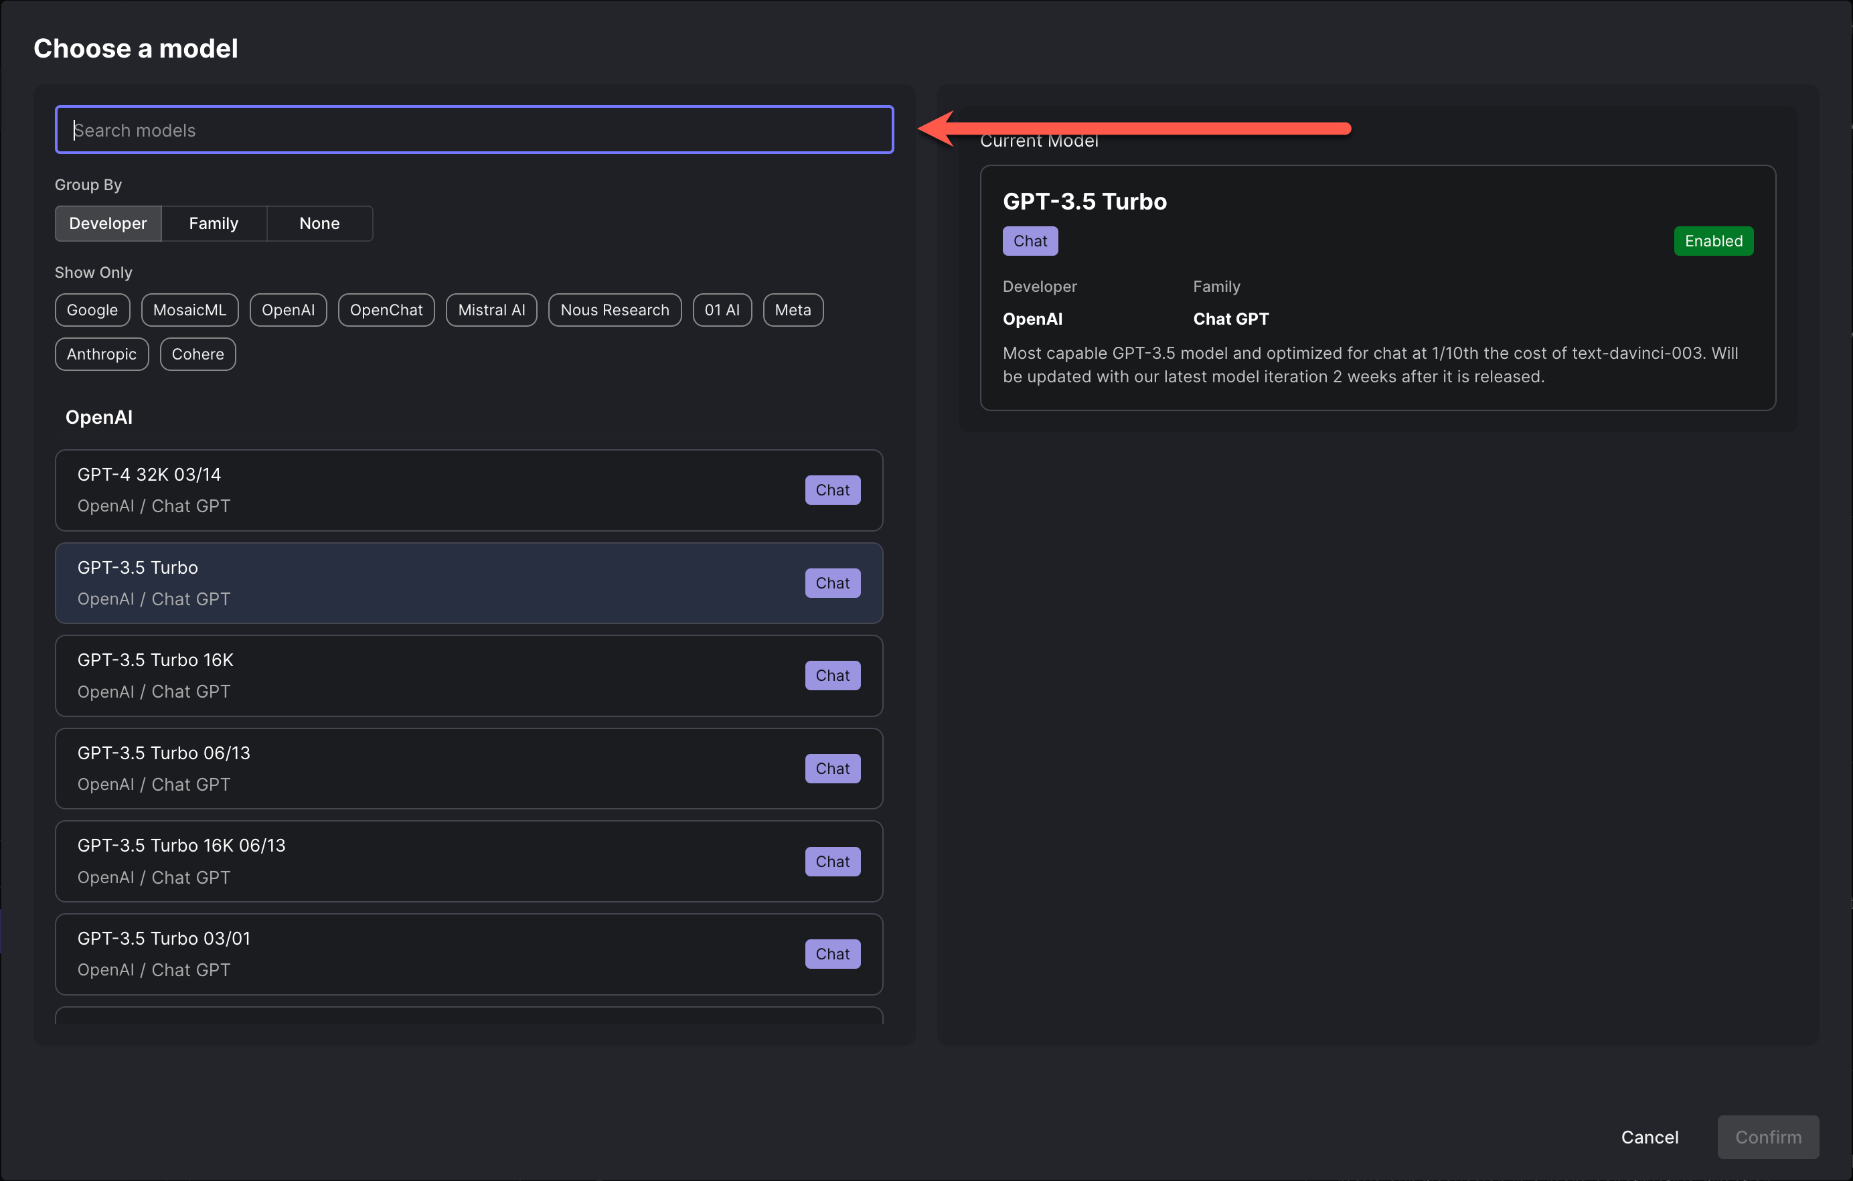Click the Chat badge in Current Model card
Image resolution: width=1853 pixels, height=1181 pixels.
click(1030, 241)
